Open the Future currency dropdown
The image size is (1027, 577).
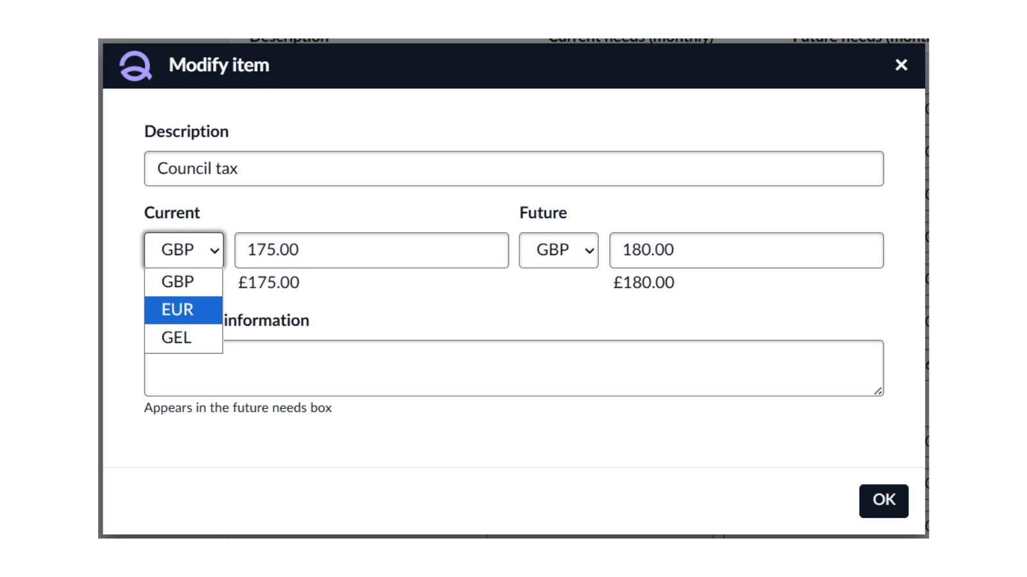(x=558, y=250)
